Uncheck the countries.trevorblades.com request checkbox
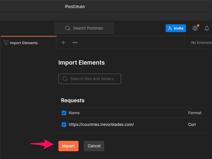The width and height of the screenshot is (212, 159). click(64, 125)
